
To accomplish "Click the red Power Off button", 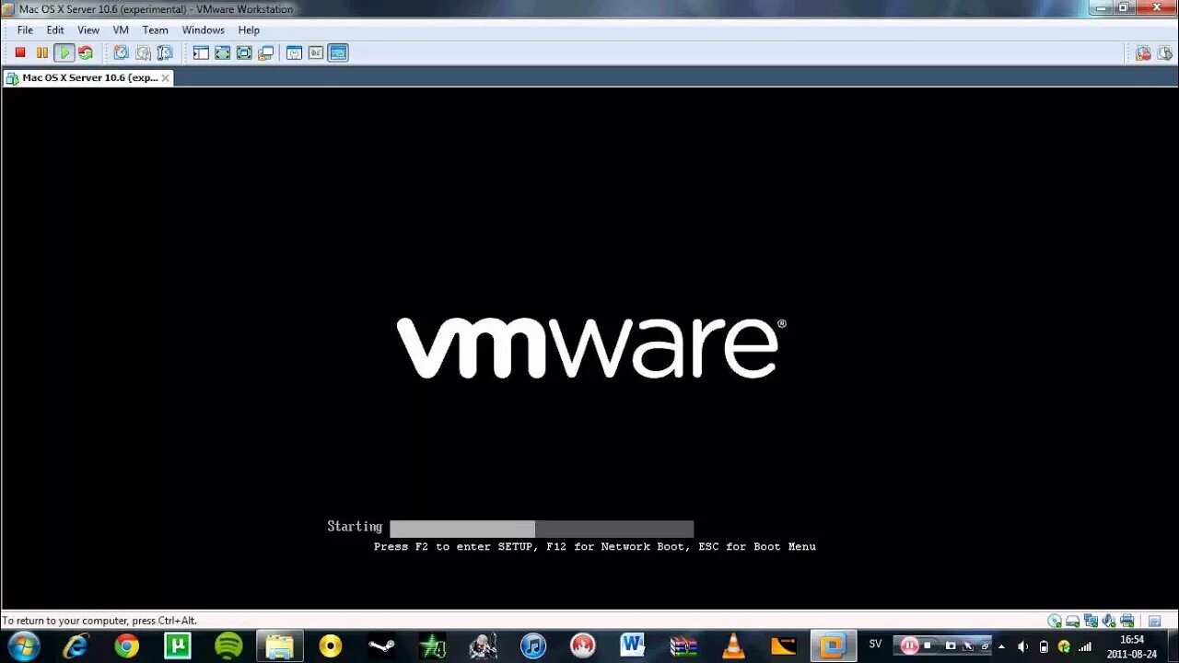I will [20, 53].
